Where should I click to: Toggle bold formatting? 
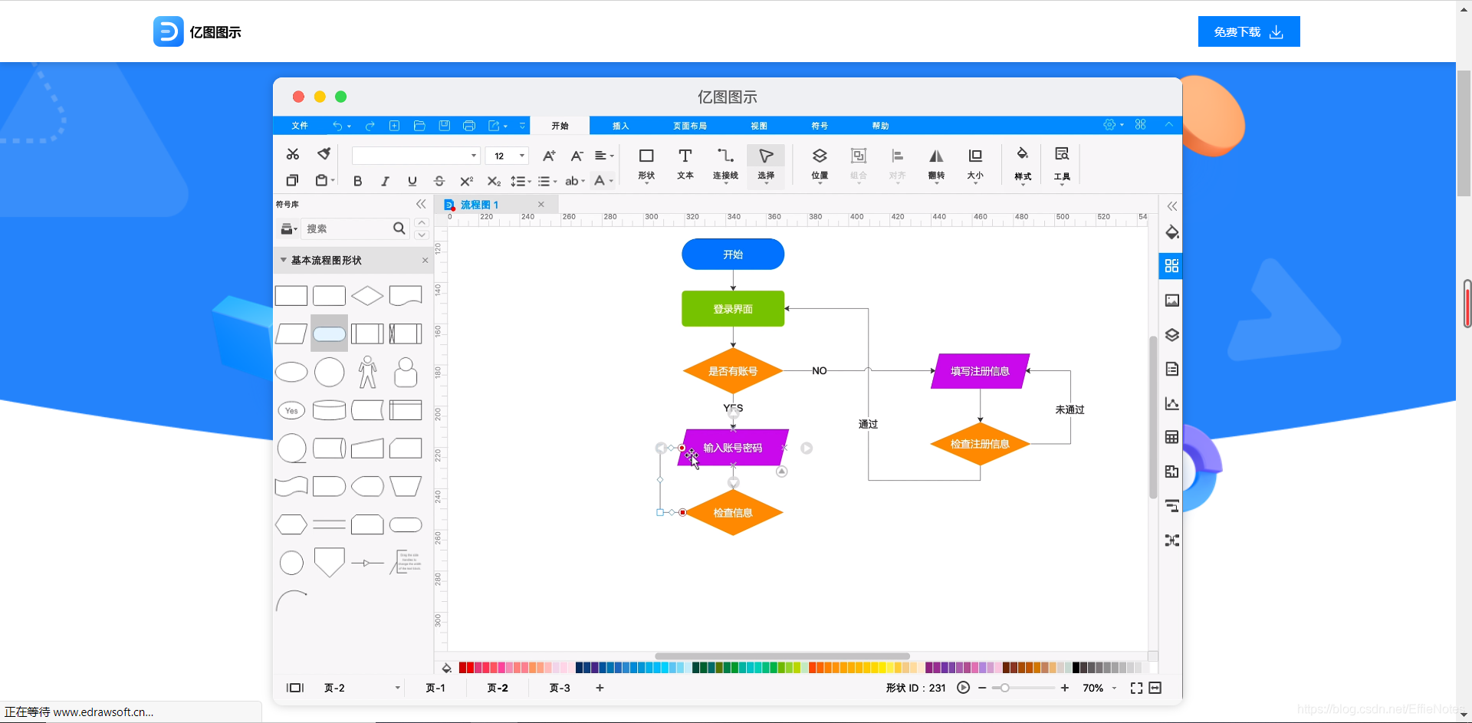(x=357, y=181)
